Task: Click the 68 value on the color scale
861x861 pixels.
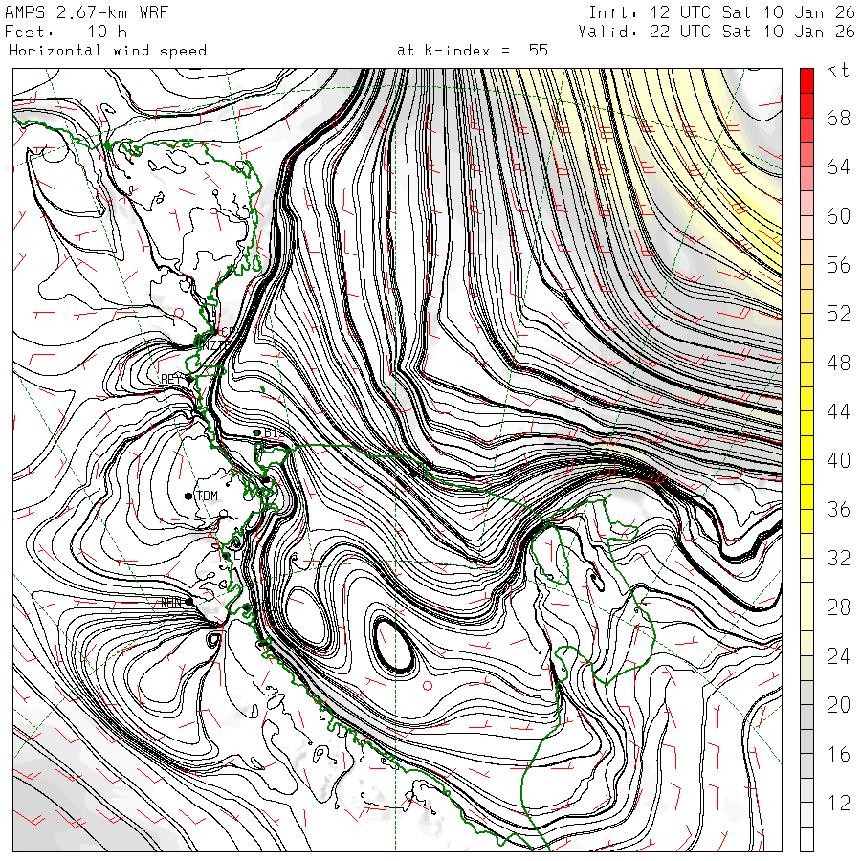Action: coord(838,118)
